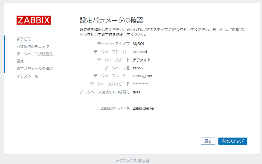
Task: Click the zabbix_user value
Action: coord(142,76)
